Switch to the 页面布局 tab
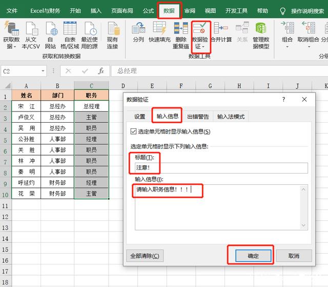This screenshot has height=287, width=328. (122, 11)
